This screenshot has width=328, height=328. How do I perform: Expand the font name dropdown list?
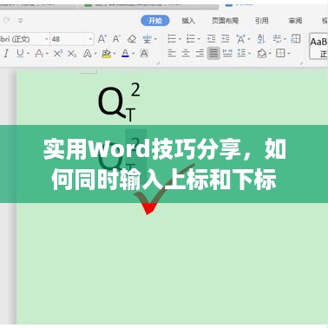coord(46,39)
